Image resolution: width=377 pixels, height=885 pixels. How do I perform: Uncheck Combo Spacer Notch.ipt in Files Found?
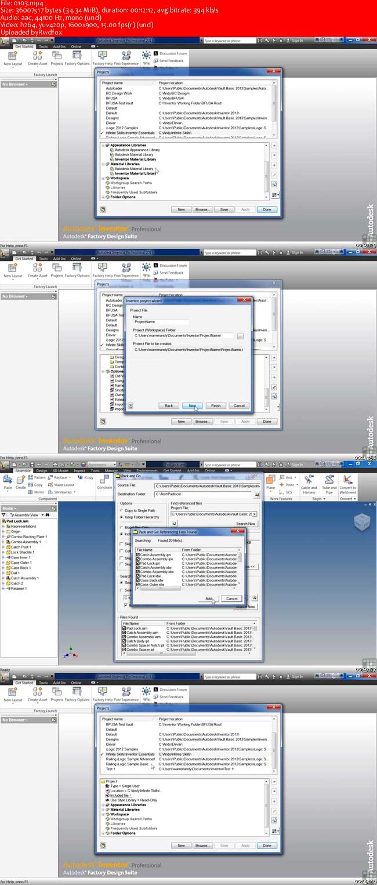click(x=124, y=645)
